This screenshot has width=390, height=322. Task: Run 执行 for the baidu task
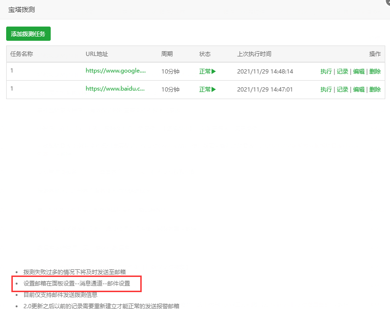tap(326, 89)
